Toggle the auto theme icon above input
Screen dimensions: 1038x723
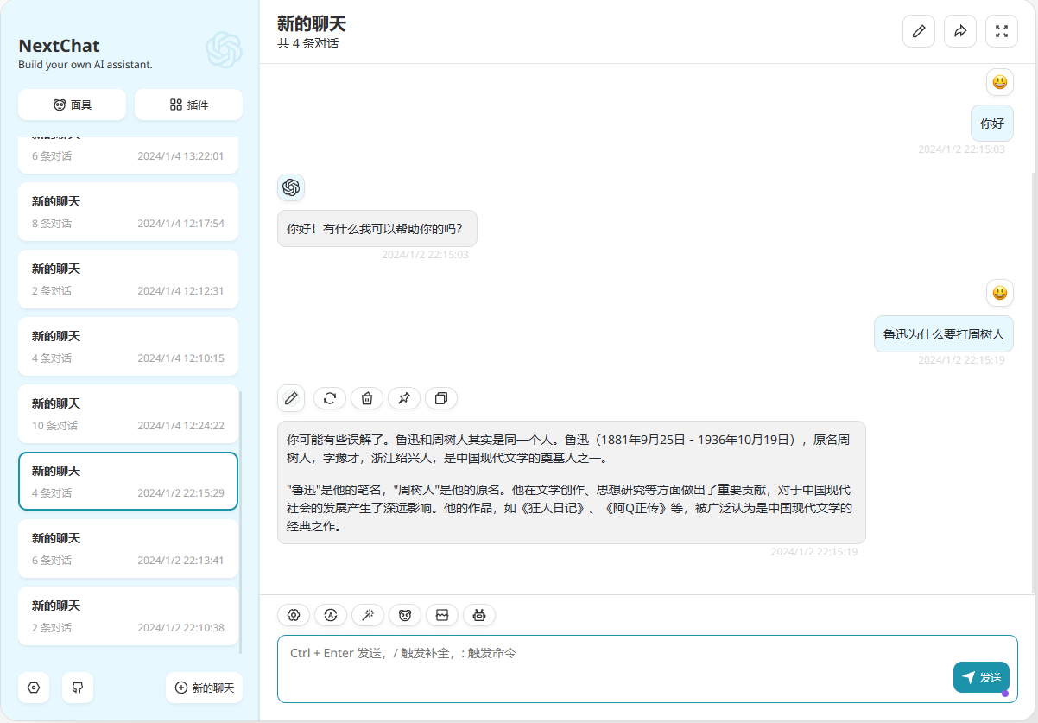pos(331,615)
